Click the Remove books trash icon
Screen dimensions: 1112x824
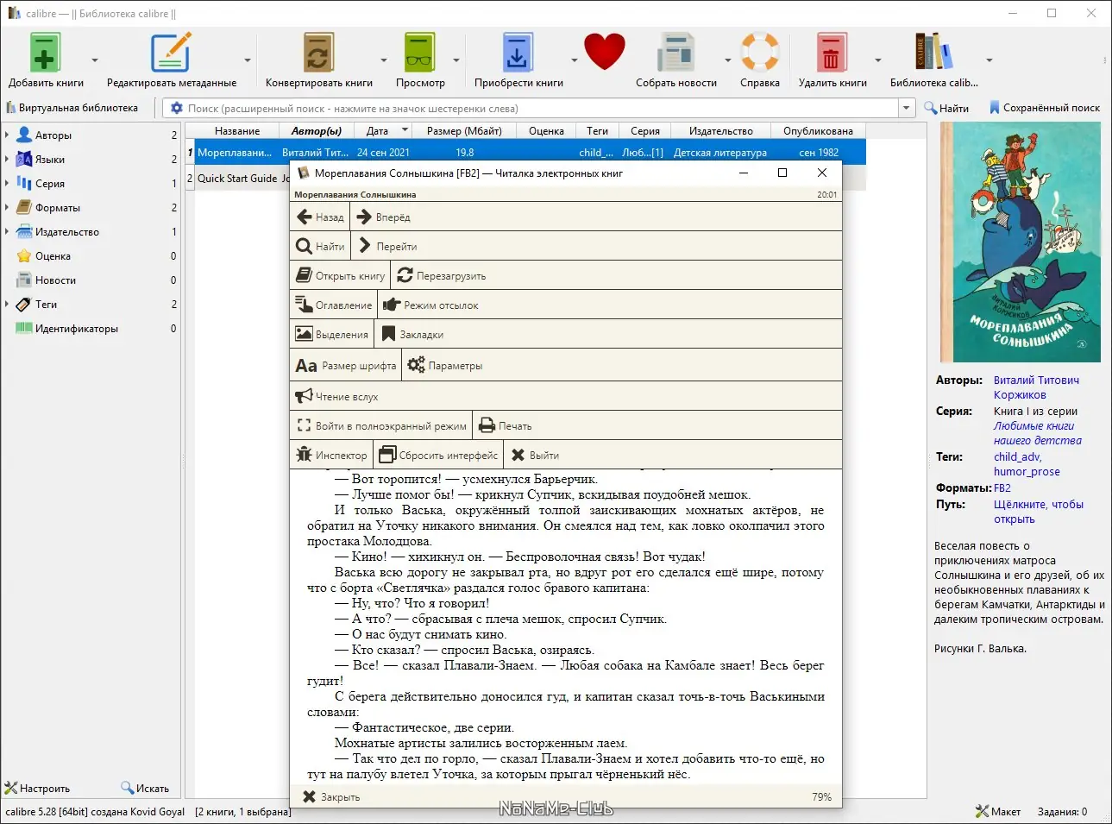pyautogui.click(x=832, y=53)
